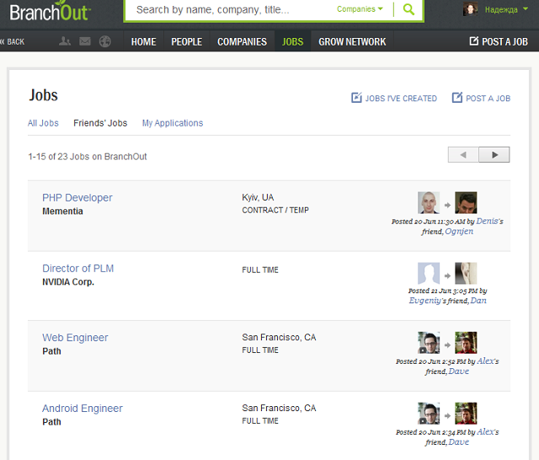
Task: Click Ognjen's profile name link
Action: 459,232
